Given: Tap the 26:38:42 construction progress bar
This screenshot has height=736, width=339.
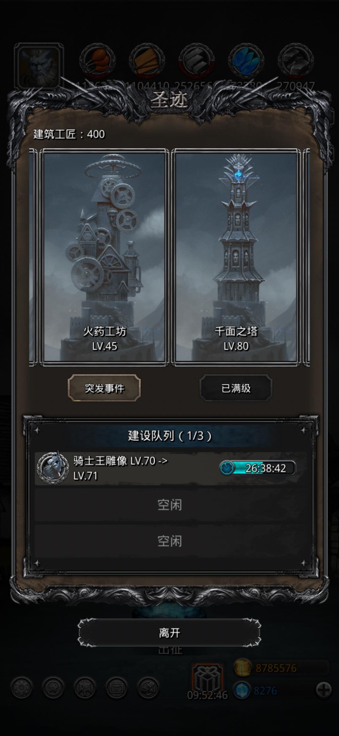Looking at the screenshot, I should pyautogui.click(x=257, y=468).
